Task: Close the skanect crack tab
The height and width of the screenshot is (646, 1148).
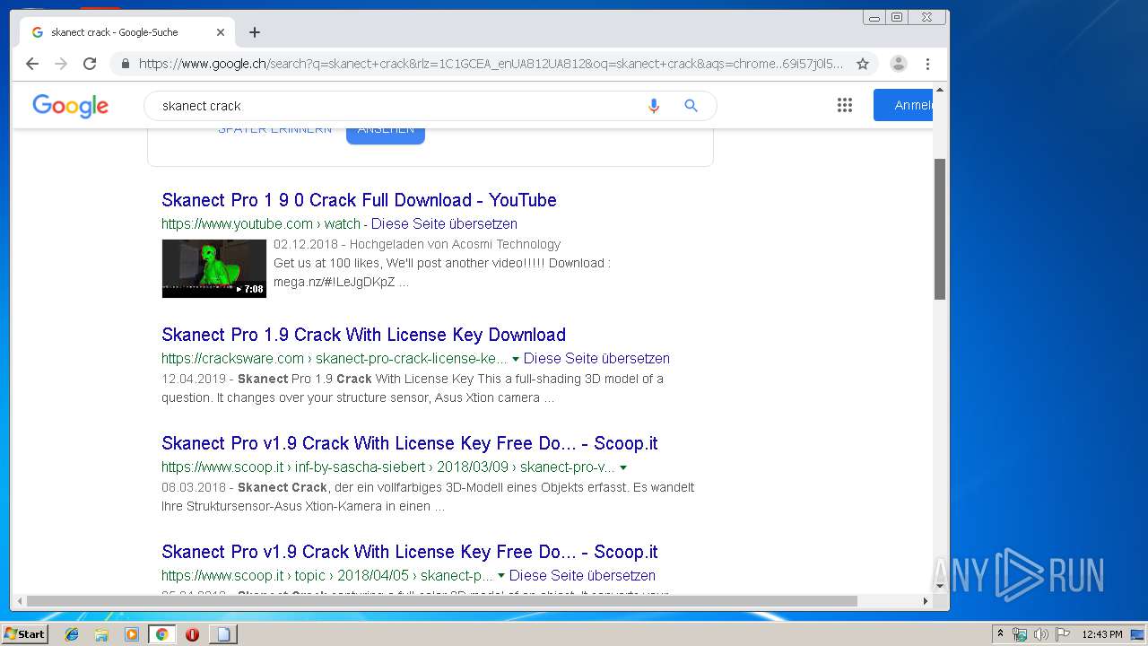Action: point(221,32)
